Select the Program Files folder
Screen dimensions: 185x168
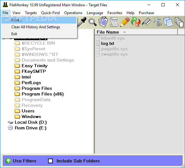[37, 88]
